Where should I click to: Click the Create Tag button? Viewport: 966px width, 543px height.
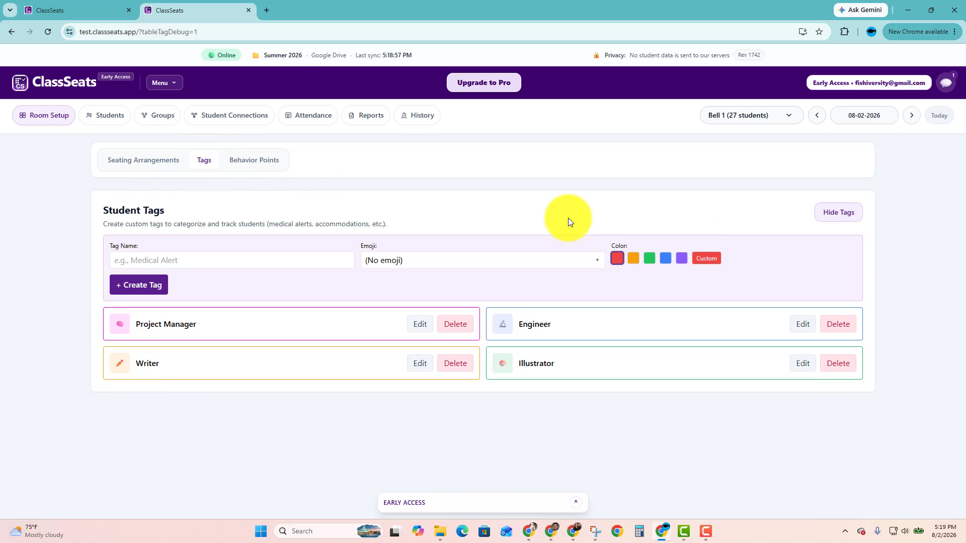[x=139, y=285]
